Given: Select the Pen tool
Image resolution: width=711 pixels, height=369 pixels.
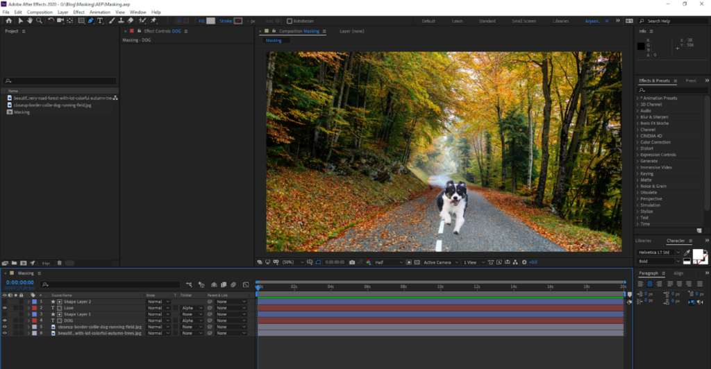Looking at the screenshot, I should coord(90,21).
